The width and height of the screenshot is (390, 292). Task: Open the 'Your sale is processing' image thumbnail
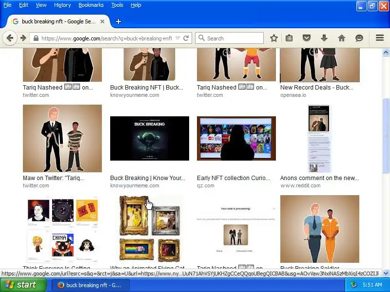(236, 229)
